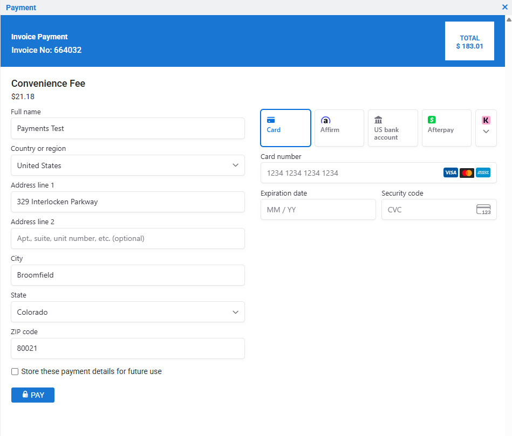The image size is (512, 436).
Task: Choose the Affirm payment option
Action: 339,128
